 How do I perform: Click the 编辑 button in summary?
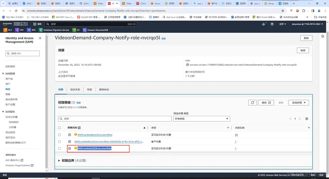click(303, 50)
